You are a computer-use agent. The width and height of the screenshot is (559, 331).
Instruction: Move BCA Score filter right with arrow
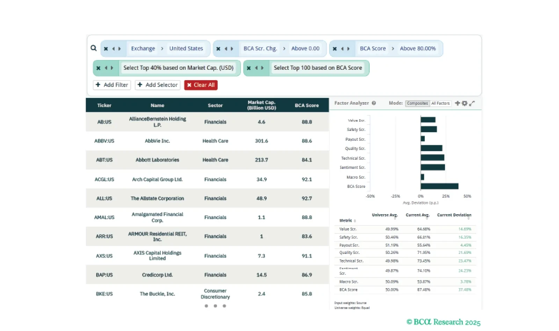[348, 49]
